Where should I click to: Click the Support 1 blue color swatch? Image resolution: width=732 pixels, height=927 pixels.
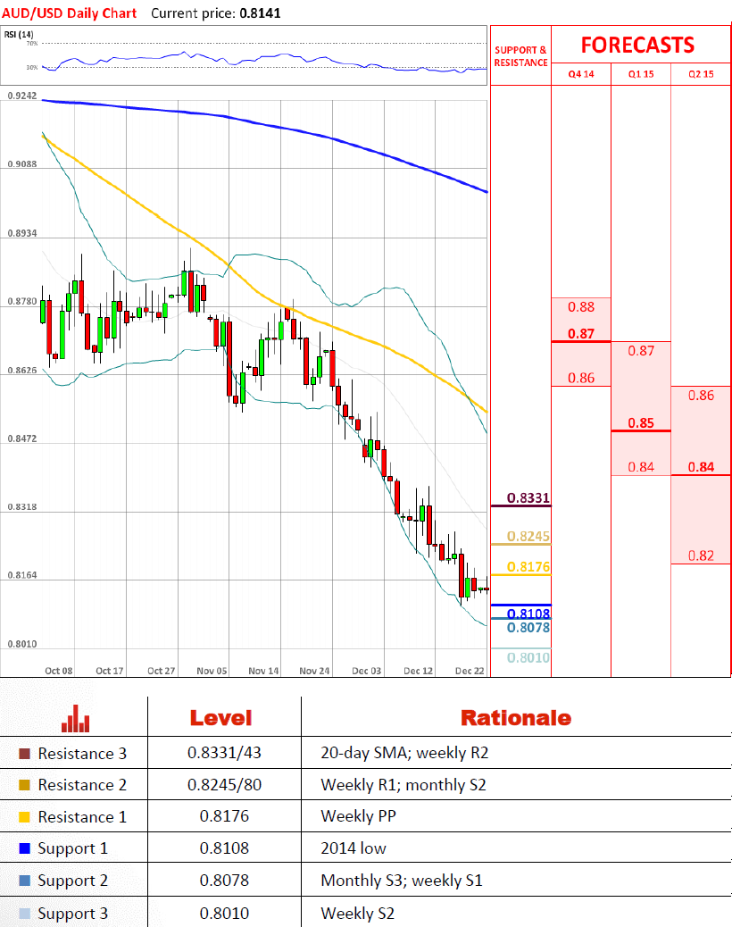point(25,848)
